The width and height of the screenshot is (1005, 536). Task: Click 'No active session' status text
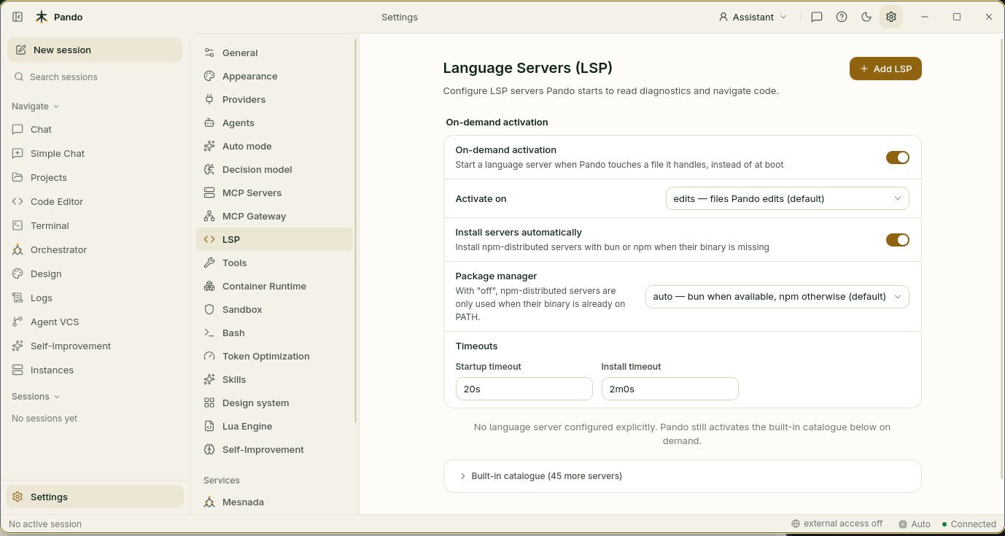(45, 524)
